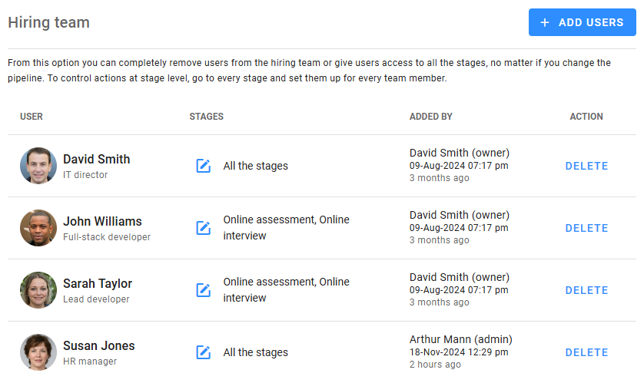
Task: Remove Sarah Taylor via Delete
Action: (586, 290)
